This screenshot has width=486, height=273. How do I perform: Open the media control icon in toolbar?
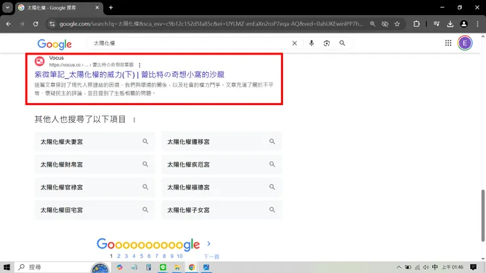pos(437,24)
